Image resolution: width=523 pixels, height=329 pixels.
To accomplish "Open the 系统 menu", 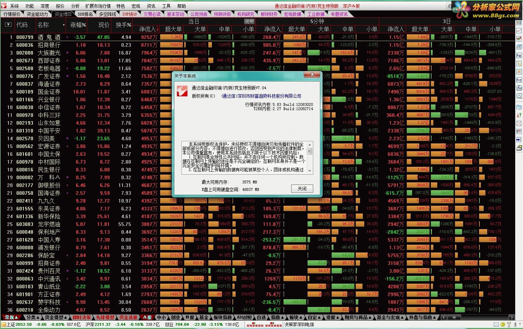I will tap(14, 6).
